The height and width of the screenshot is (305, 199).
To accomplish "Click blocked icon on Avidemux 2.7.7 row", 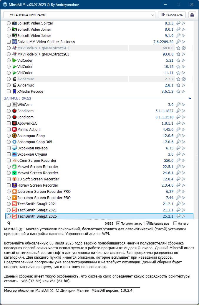I will pos(184,79).
